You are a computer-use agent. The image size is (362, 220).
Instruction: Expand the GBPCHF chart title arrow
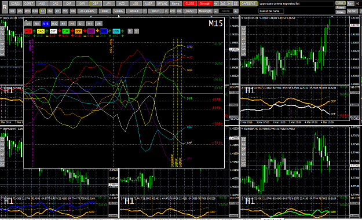[x=242, y=18]
